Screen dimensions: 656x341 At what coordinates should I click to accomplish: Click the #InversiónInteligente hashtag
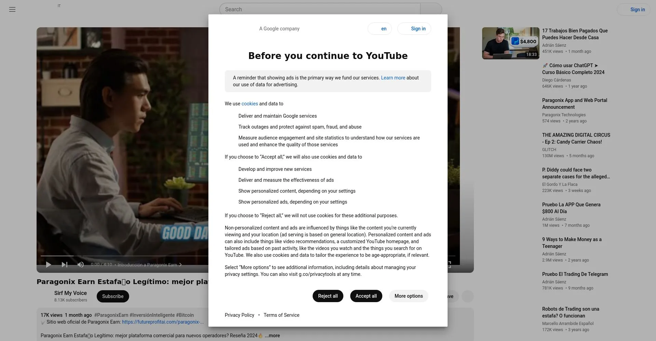tap(152, 315)
